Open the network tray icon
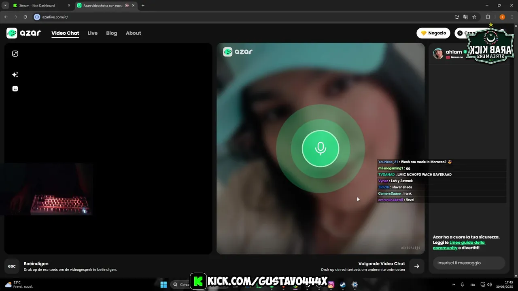 [483, 285]
